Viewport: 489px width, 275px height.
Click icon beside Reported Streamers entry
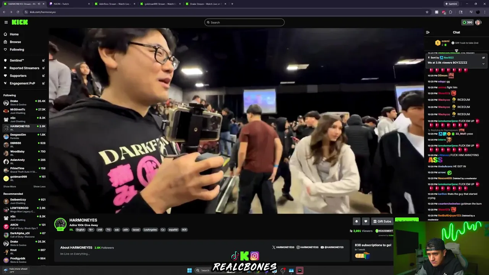point(43,68)
